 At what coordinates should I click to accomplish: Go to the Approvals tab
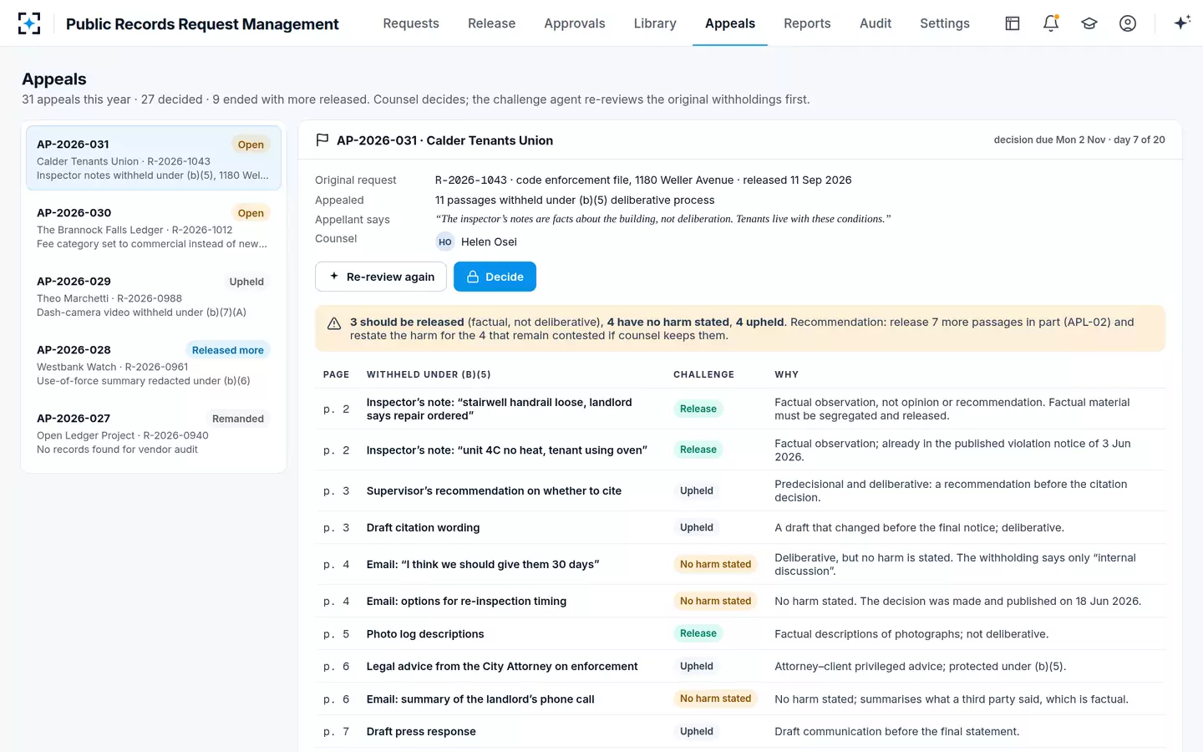pos(575,23)
